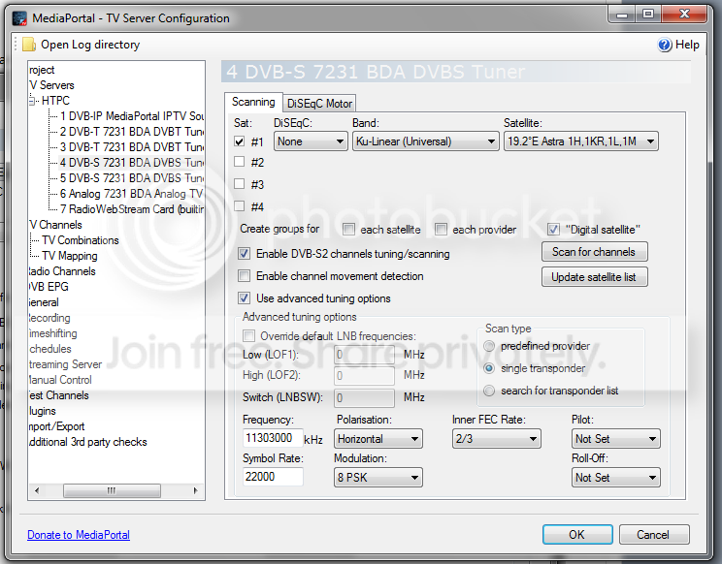722x564 pixels.
Task: Select predefined provider scan type
Action: coord(489,346)
